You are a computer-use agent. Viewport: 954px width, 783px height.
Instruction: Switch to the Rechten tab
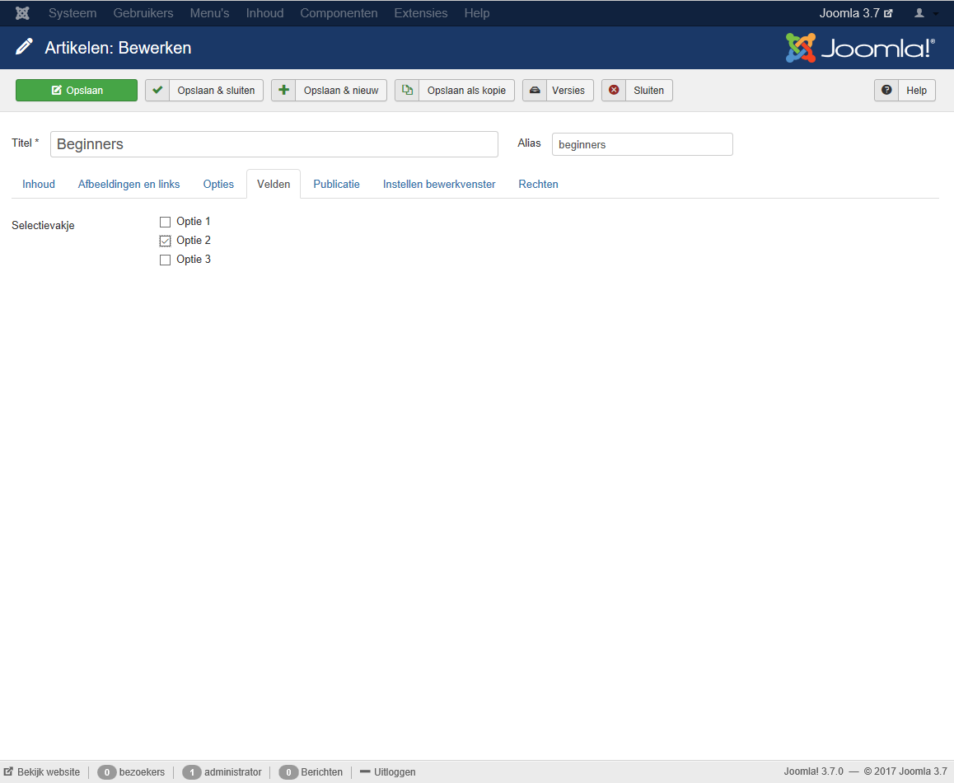(538, 184)
